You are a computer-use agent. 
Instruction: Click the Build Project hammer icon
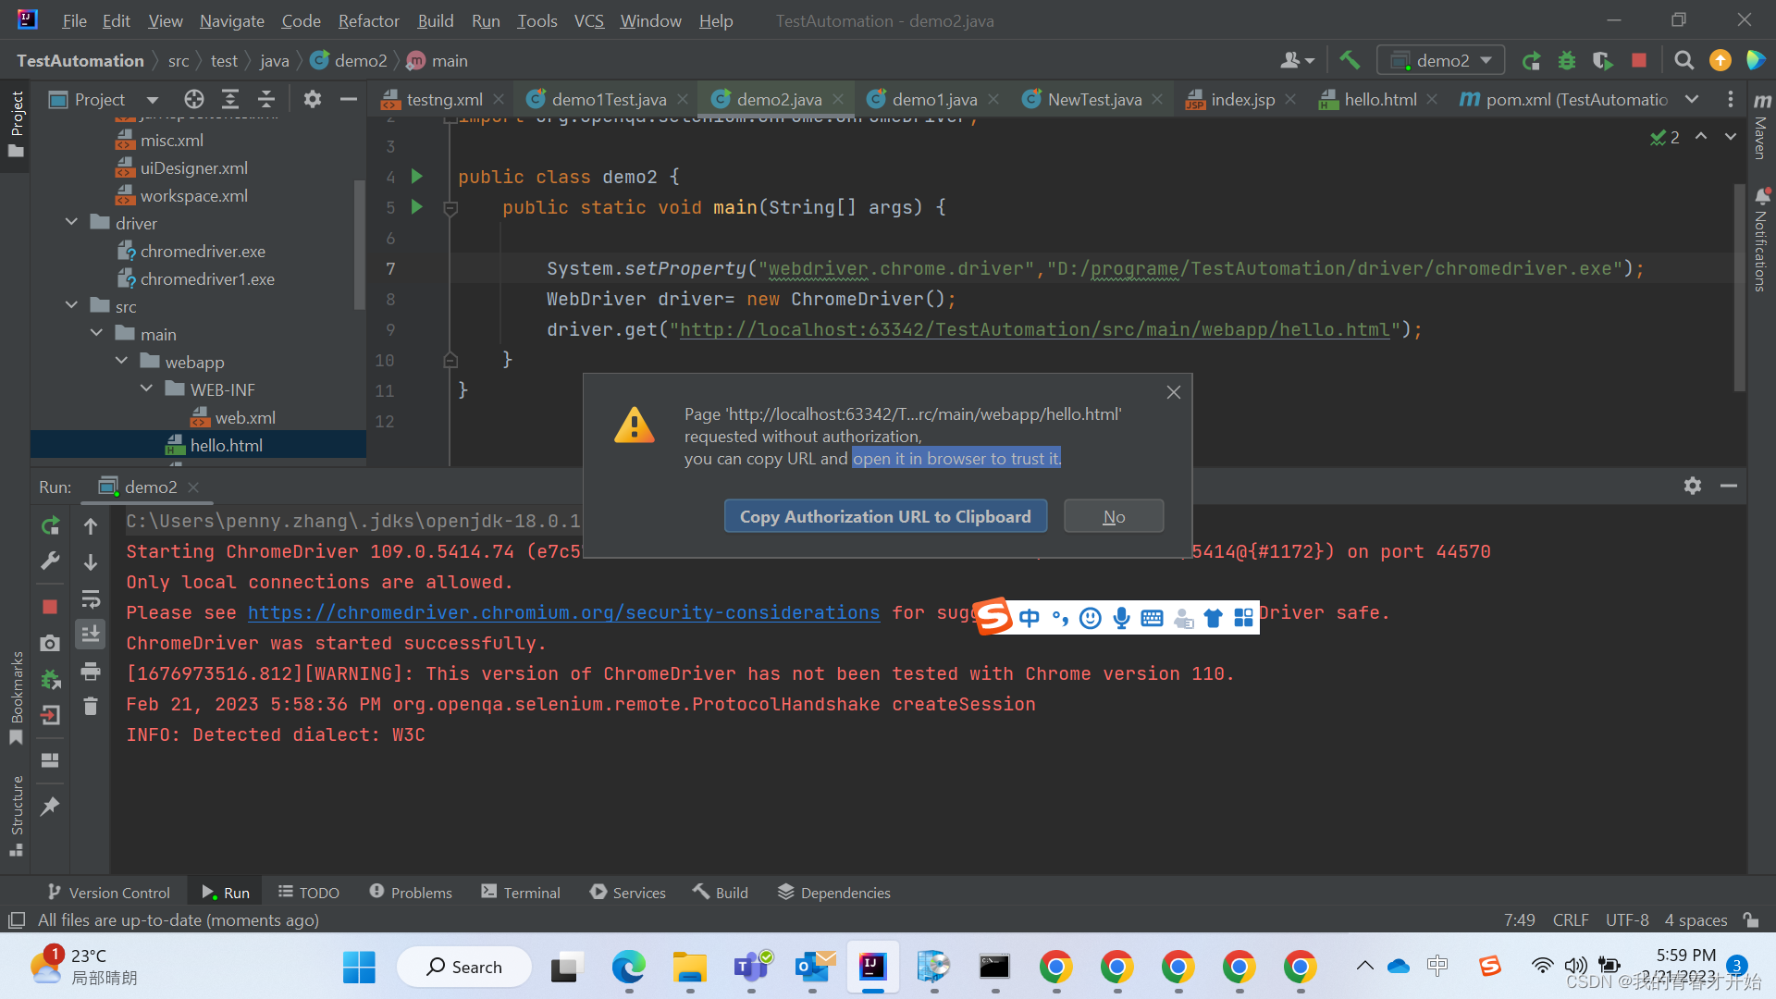tap(1350, 60)
